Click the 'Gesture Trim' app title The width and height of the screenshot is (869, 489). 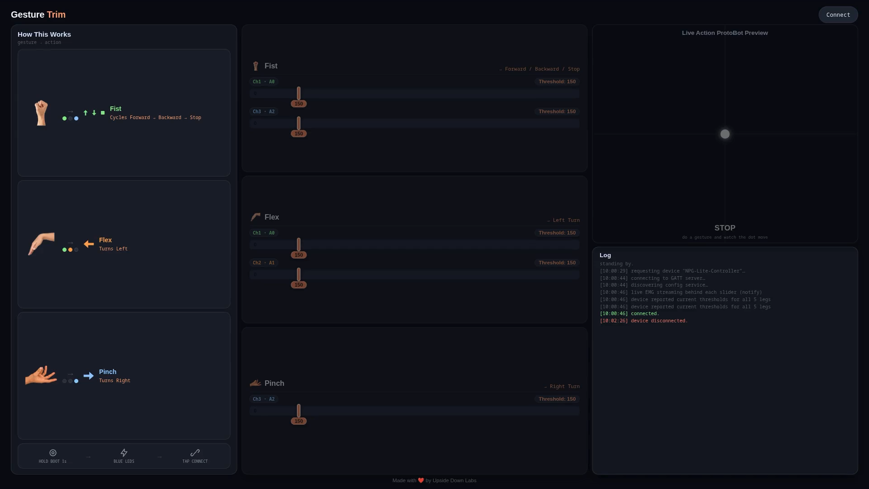click(38, 14)
